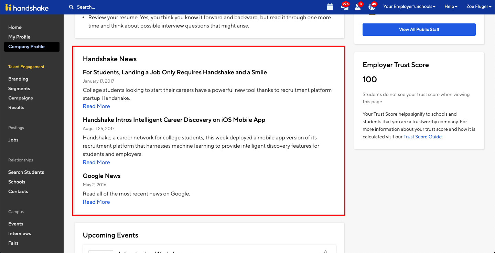Open Contacts in sidebar
The image size is (495, 253).
(18, 191)
